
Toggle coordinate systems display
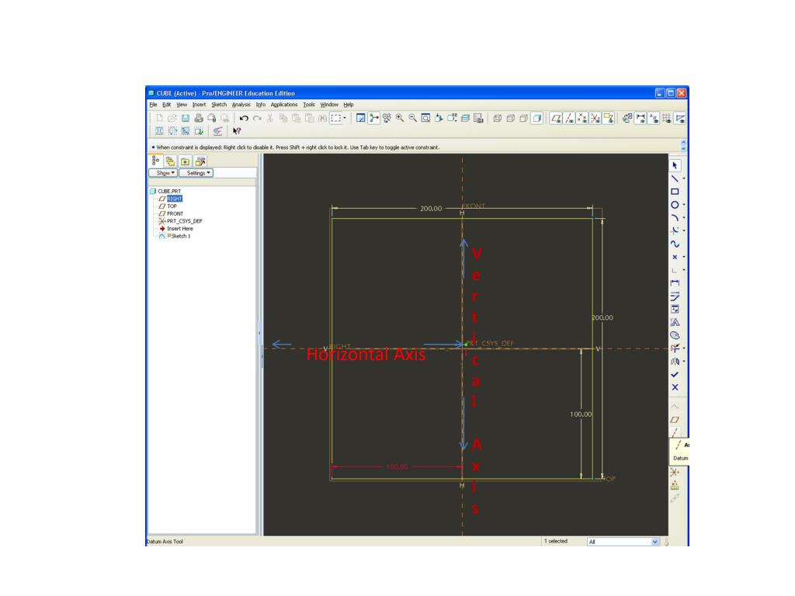[x=595, y=119]
